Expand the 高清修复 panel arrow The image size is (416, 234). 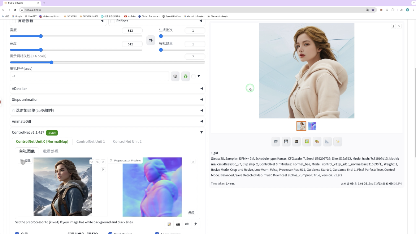(102, 21)
